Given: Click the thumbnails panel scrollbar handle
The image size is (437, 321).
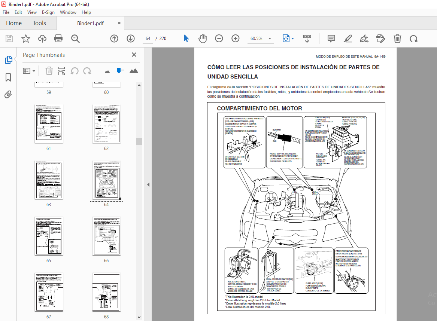Looking at the screenshot, I should [139, 141].
